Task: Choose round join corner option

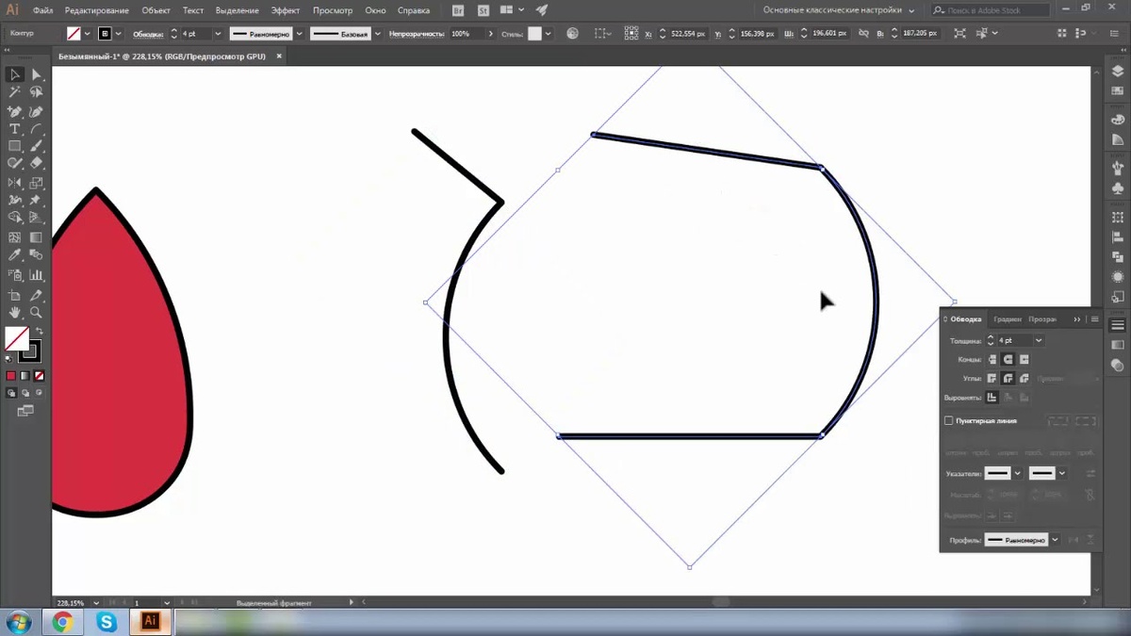Action: pyautogui.click(x=1008, y=378)
